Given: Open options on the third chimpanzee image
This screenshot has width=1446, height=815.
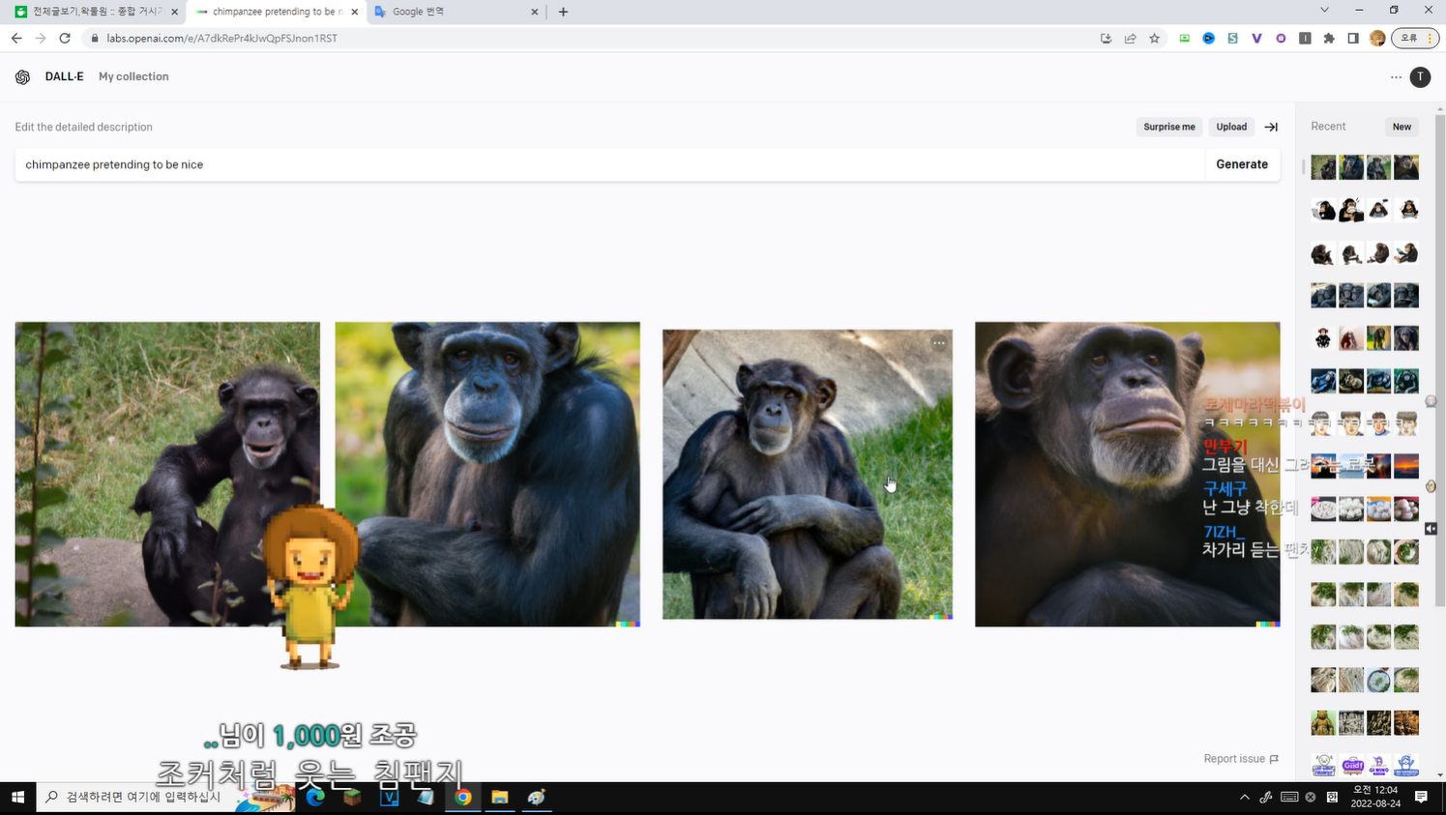Looking at the screenshot, I should tap(938, 343).
